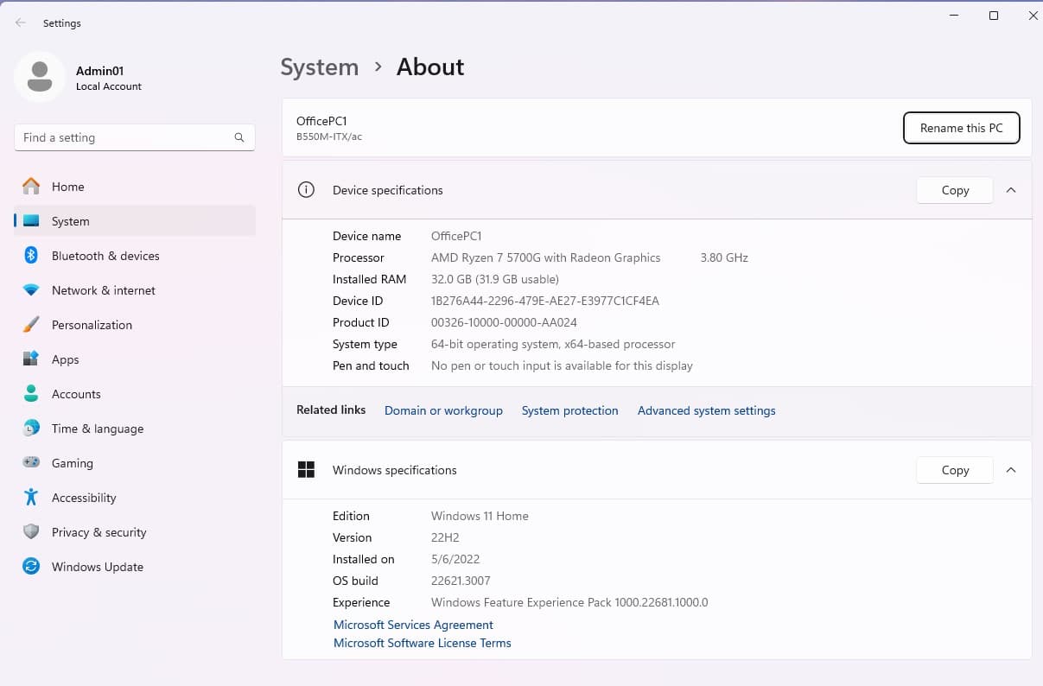Click the B550M-ITX/ac model text
The height and width of the screenshot is (686, 1043).
point(329,137)
